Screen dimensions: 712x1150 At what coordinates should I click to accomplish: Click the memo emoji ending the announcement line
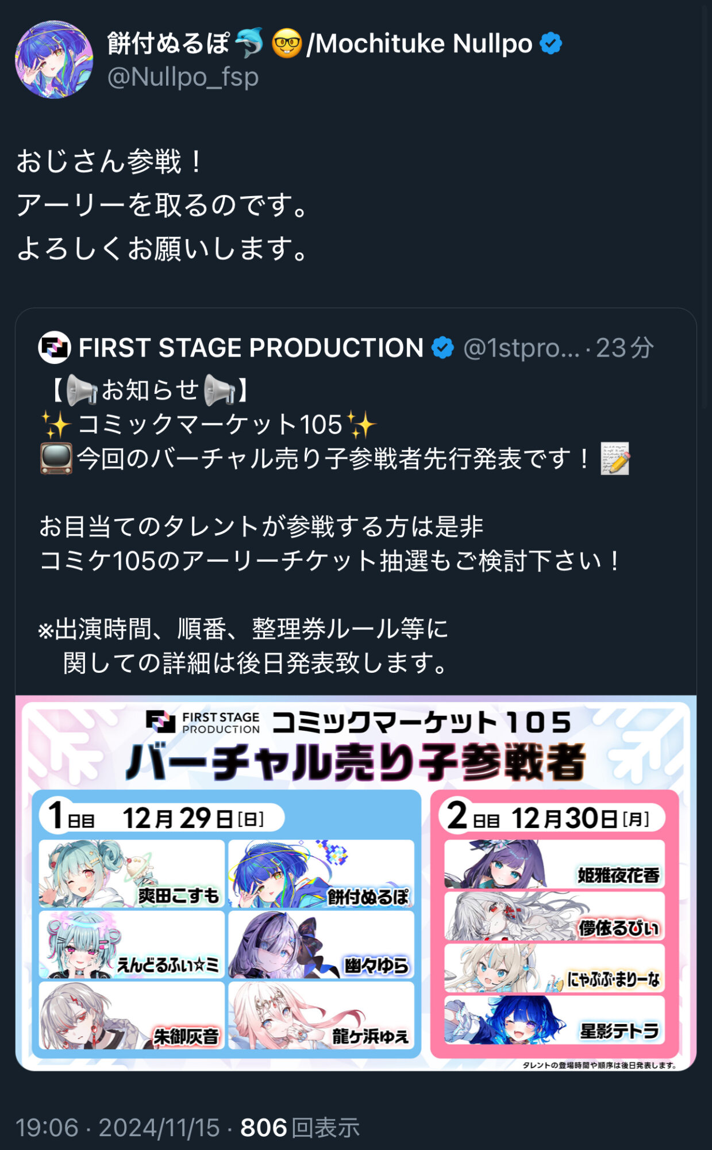pos(615,458)
